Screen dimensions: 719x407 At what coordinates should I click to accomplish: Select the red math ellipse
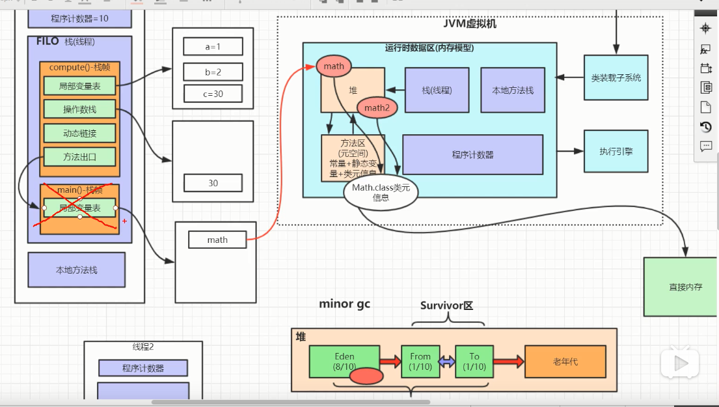[334, 66]
